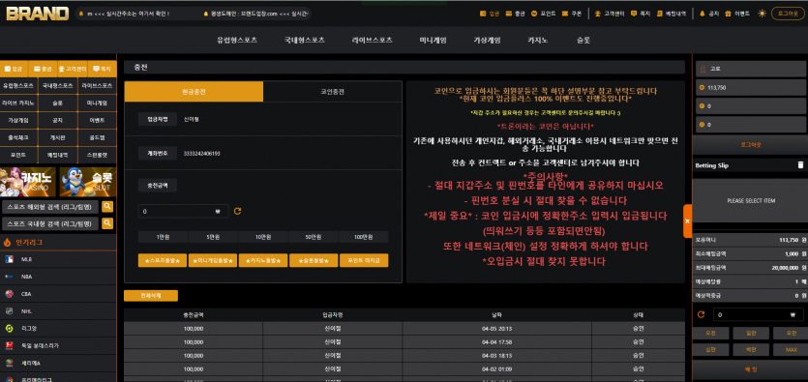Viewport: 808px width, 382px height.
Task: Select the ★카지노돌발★ bonus option
Action: (x=263, y=260)
